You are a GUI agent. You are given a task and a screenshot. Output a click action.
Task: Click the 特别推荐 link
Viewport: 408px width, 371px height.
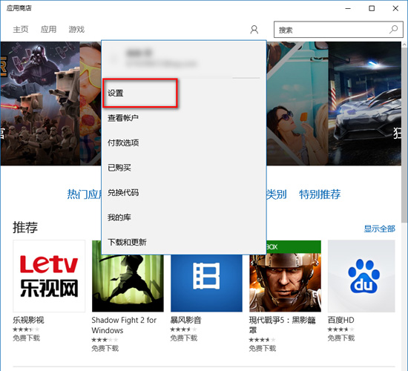tap(320, 194)
